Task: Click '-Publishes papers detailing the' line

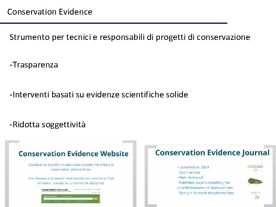Action: click(204, 183)
